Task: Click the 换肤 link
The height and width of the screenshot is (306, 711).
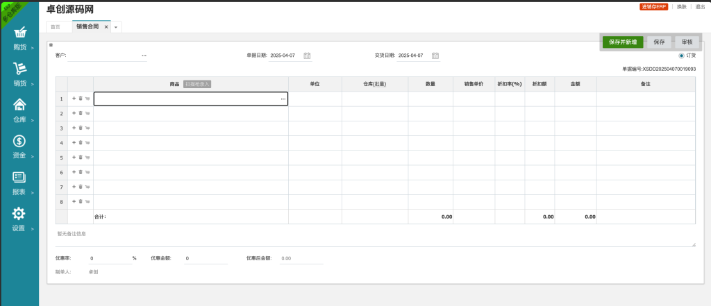Action: pyautogui.click(x=682, y=7)
